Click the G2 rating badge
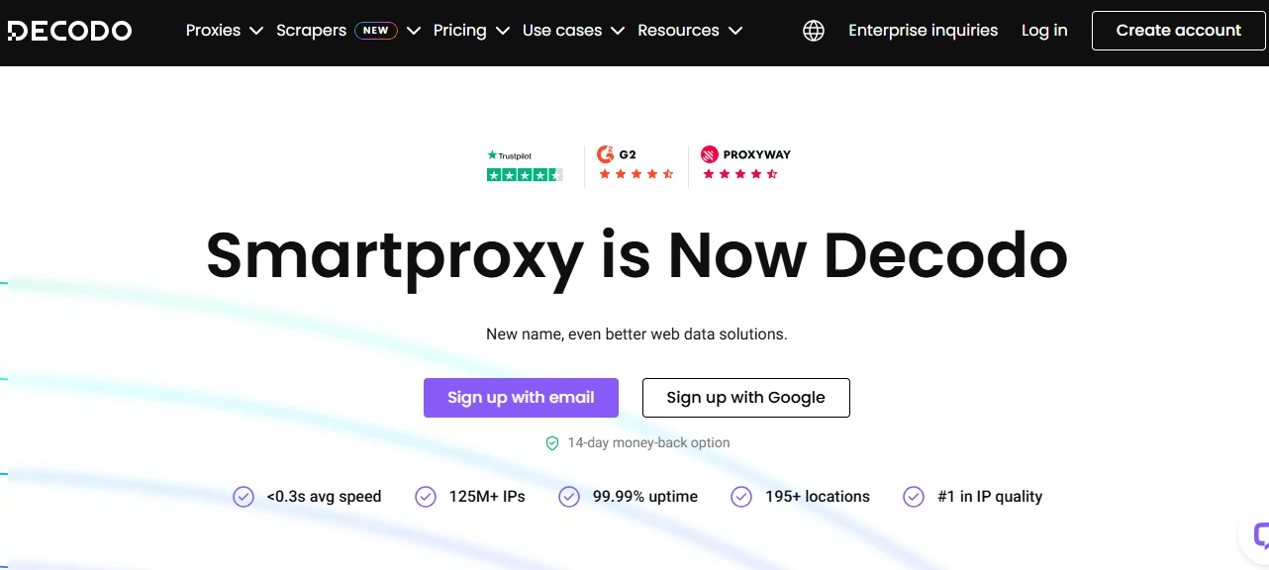Screen dimensions: 1269x570 pyautogui.click(x=635, y=164)
